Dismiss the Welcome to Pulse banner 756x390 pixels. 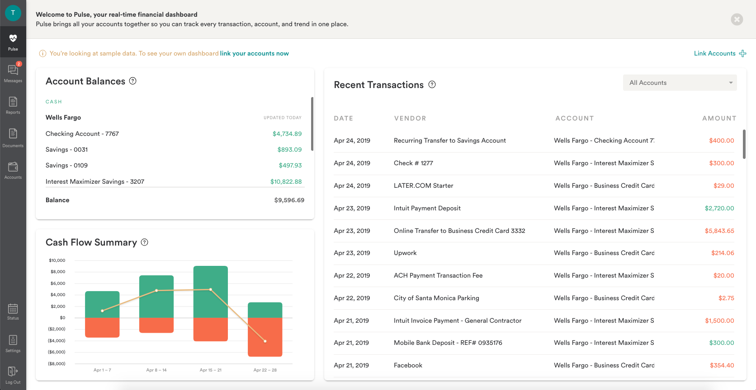(x=737, y=19)
